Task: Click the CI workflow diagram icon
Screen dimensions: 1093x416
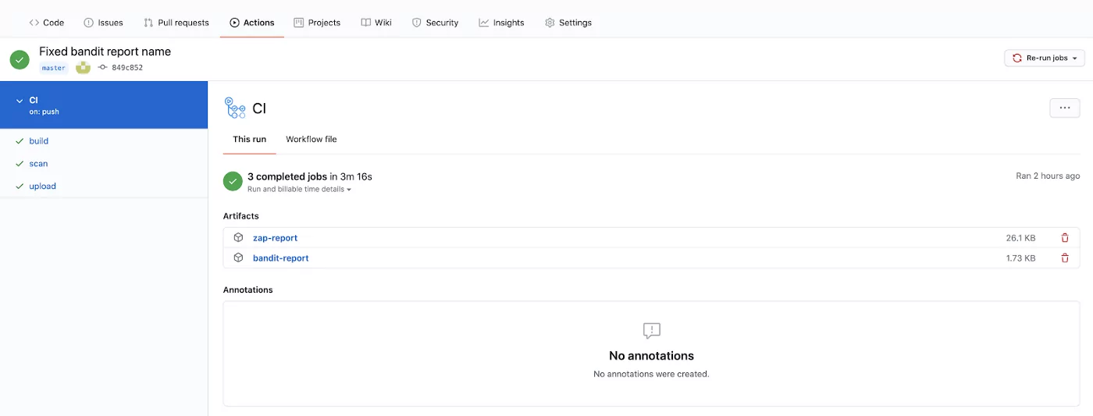Action: tap(235, 108)
